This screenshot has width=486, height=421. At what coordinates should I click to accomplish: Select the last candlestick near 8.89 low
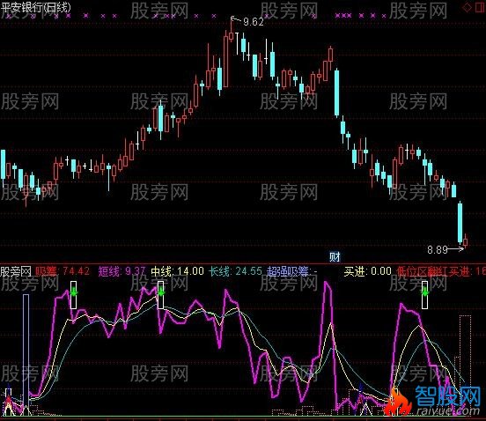465,241
